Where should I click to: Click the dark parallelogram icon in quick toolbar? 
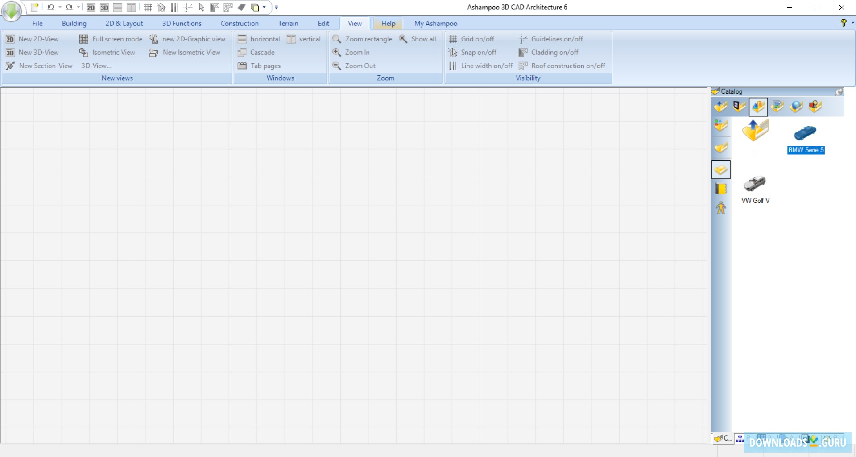[x=241, y=7]
